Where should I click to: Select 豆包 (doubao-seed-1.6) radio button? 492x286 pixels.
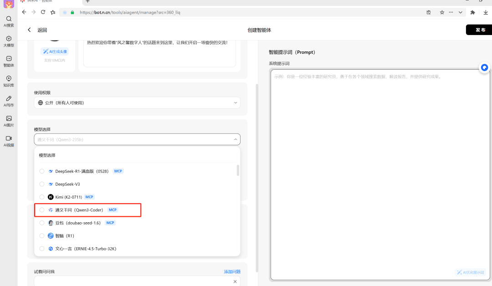pos(42,223)
